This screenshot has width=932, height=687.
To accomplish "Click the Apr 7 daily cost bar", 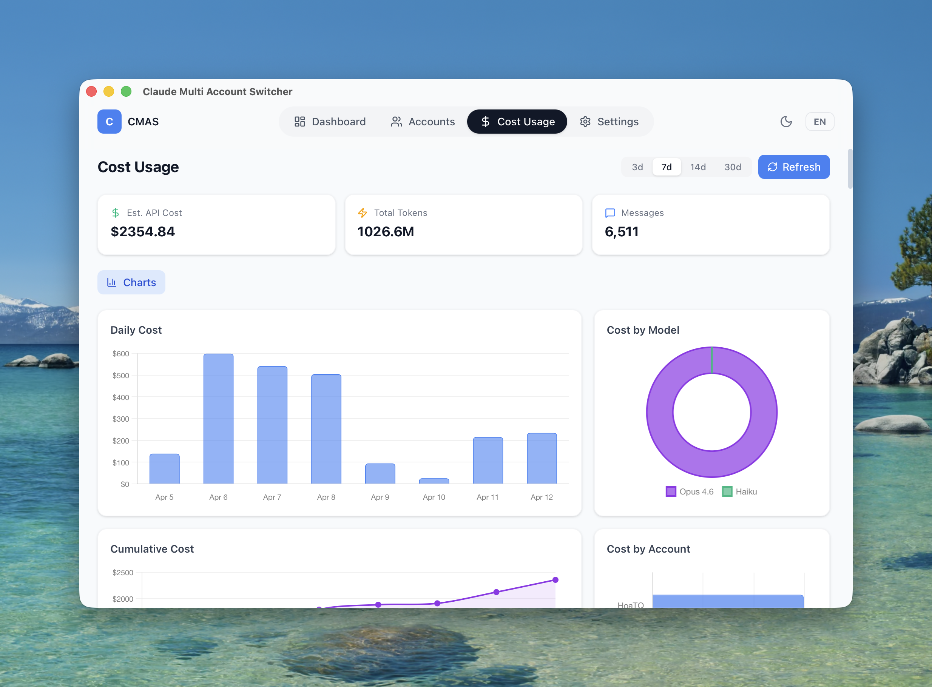I will pyautogui.click(x=272, y=425).
